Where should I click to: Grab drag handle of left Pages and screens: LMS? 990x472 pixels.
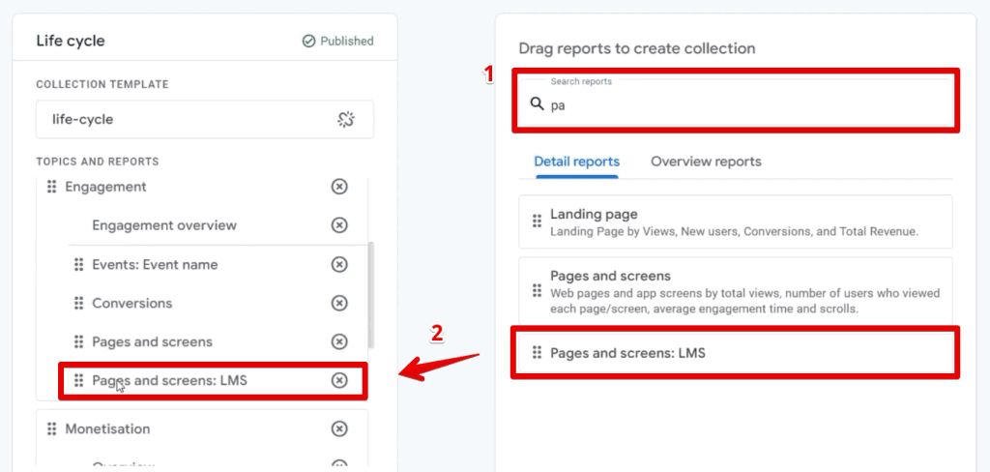(x=79, y=380)
